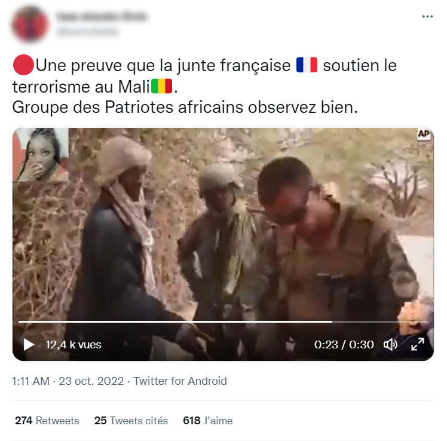Image resolution: width=447 pixels, height=441 pixels.
Task: Seek on the video progress bar
Action: [x=223, y=322]
